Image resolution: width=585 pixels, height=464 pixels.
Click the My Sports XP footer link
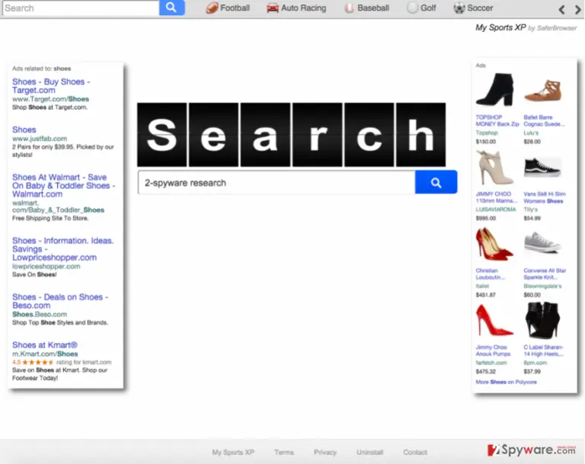coord(233,452)
